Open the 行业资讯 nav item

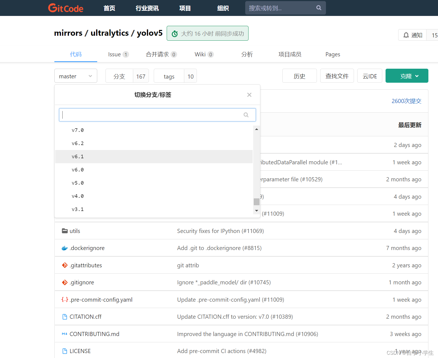147,8
